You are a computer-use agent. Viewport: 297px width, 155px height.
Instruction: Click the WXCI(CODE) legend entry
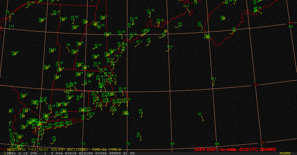tap(77, 149)
